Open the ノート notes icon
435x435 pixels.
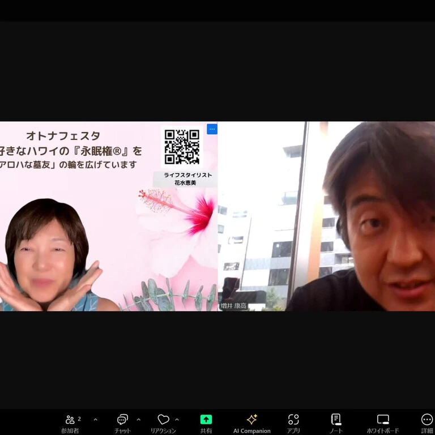tap(336, 420)
